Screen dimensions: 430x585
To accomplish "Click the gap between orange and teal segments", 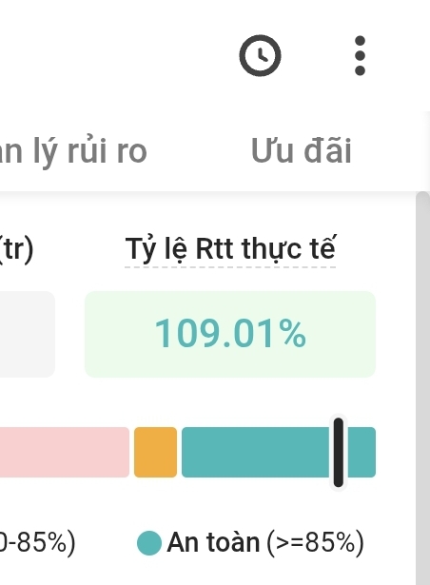I will pyautogui.click(x=179, y=452).
